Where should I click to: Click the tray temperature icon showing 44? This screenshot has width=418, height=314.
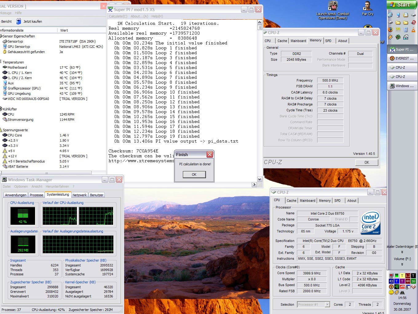point(408,281)
